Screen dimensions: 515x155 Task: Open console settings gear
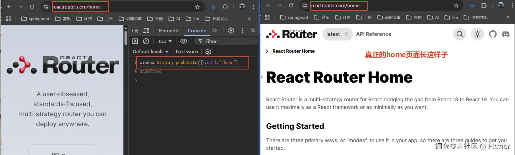point(208,52)
